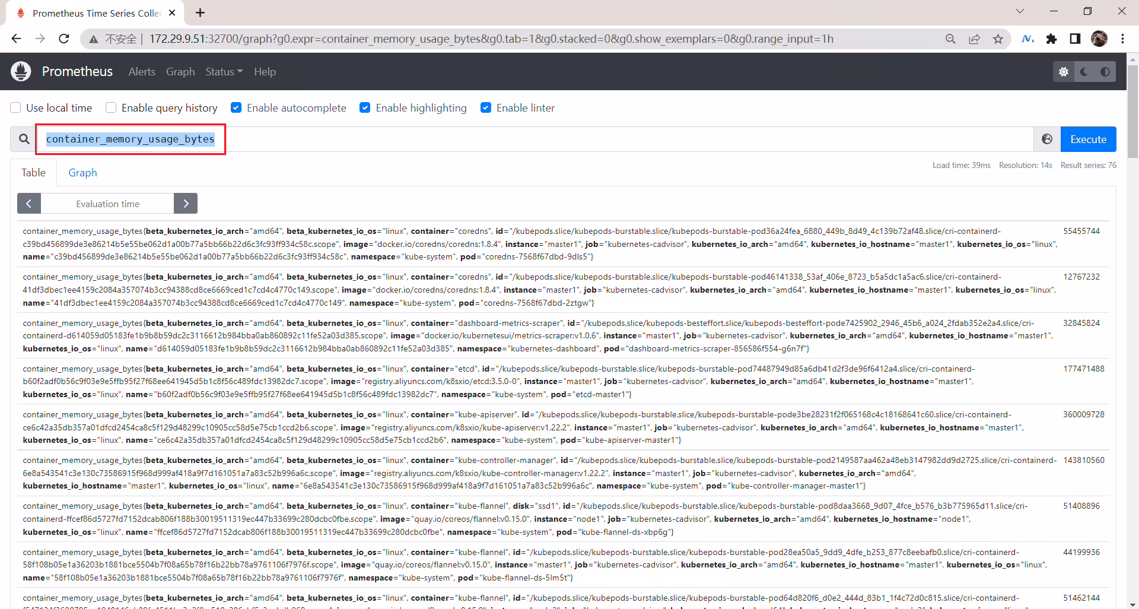1139x609 pixels.
Task: Click the Result series: 76 text
Action: [x=1089, y=165]
